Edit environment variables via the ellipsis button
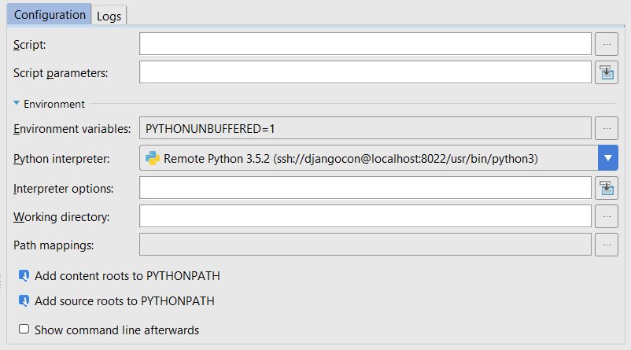 [607, 128]
